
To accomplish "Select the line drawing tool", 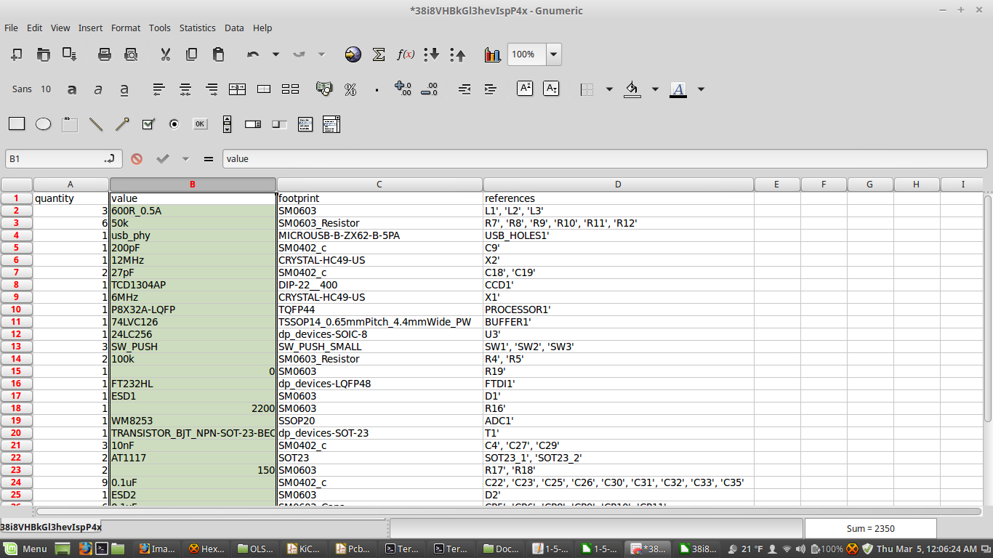I will (x=96, y=124).
